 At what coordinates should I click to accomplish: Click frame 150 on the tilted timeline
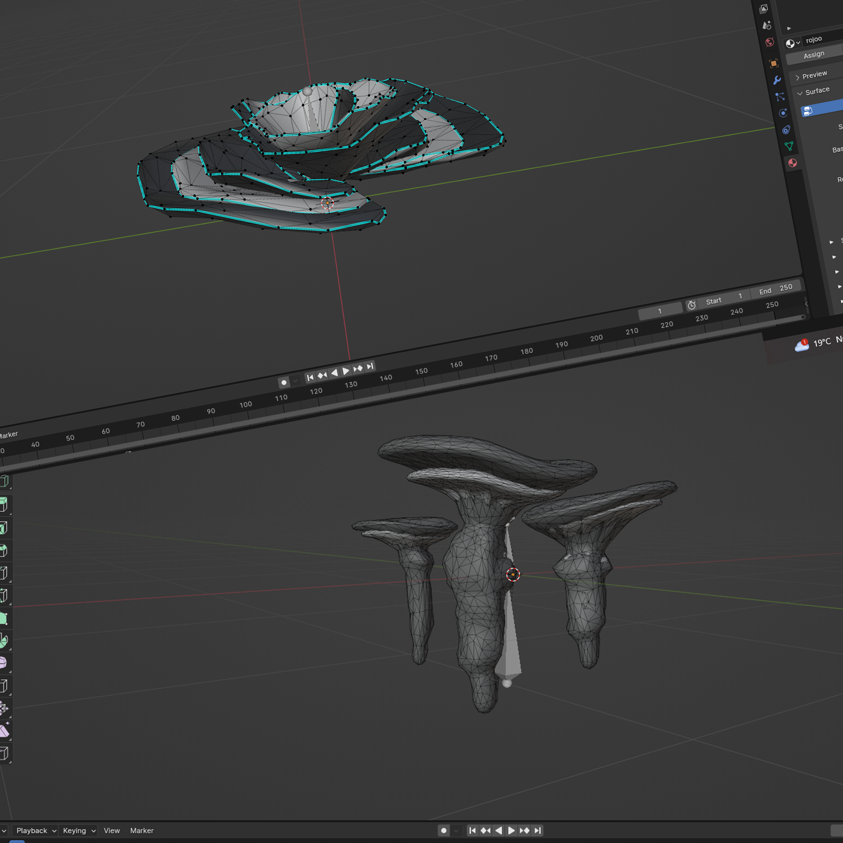coord(421,372)
